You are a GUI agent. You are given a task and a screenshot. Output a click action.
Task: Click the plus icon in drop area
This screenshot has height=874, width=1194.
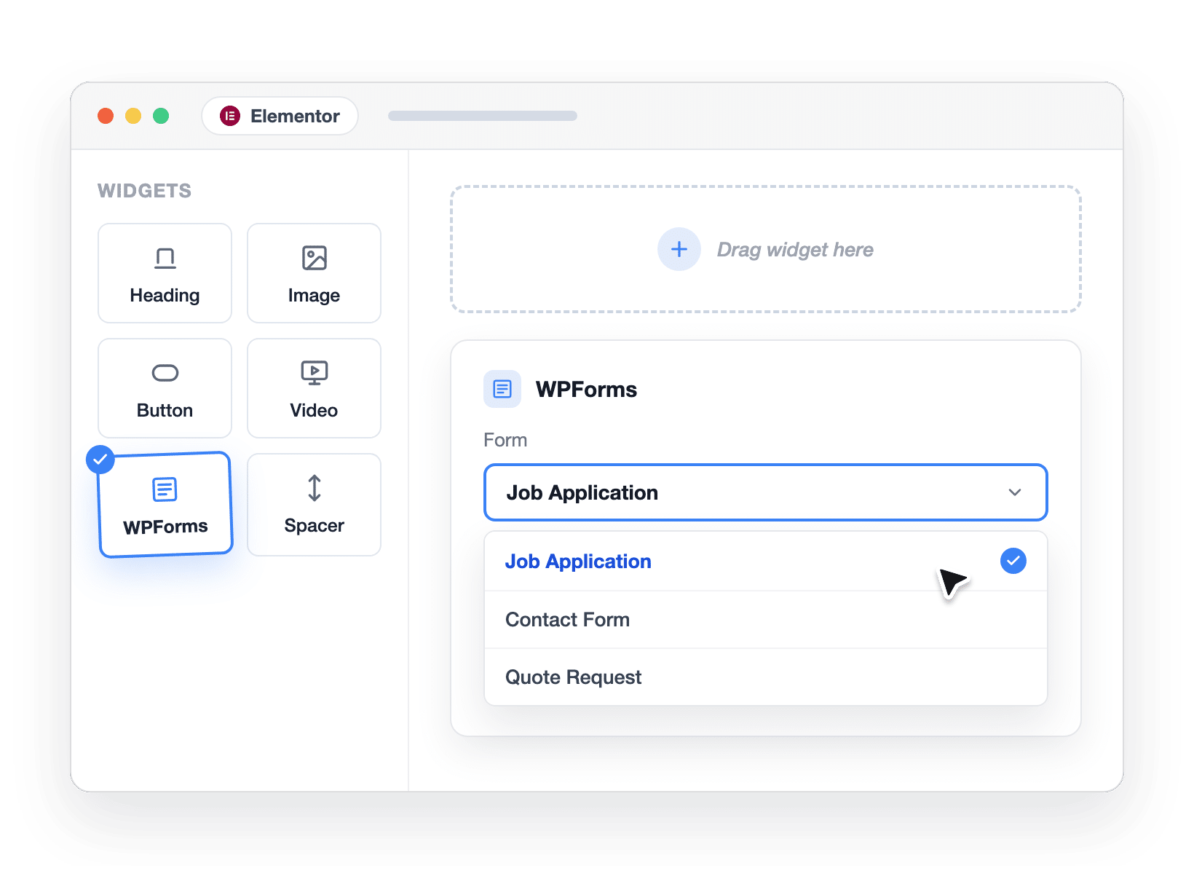pos(679,249)
